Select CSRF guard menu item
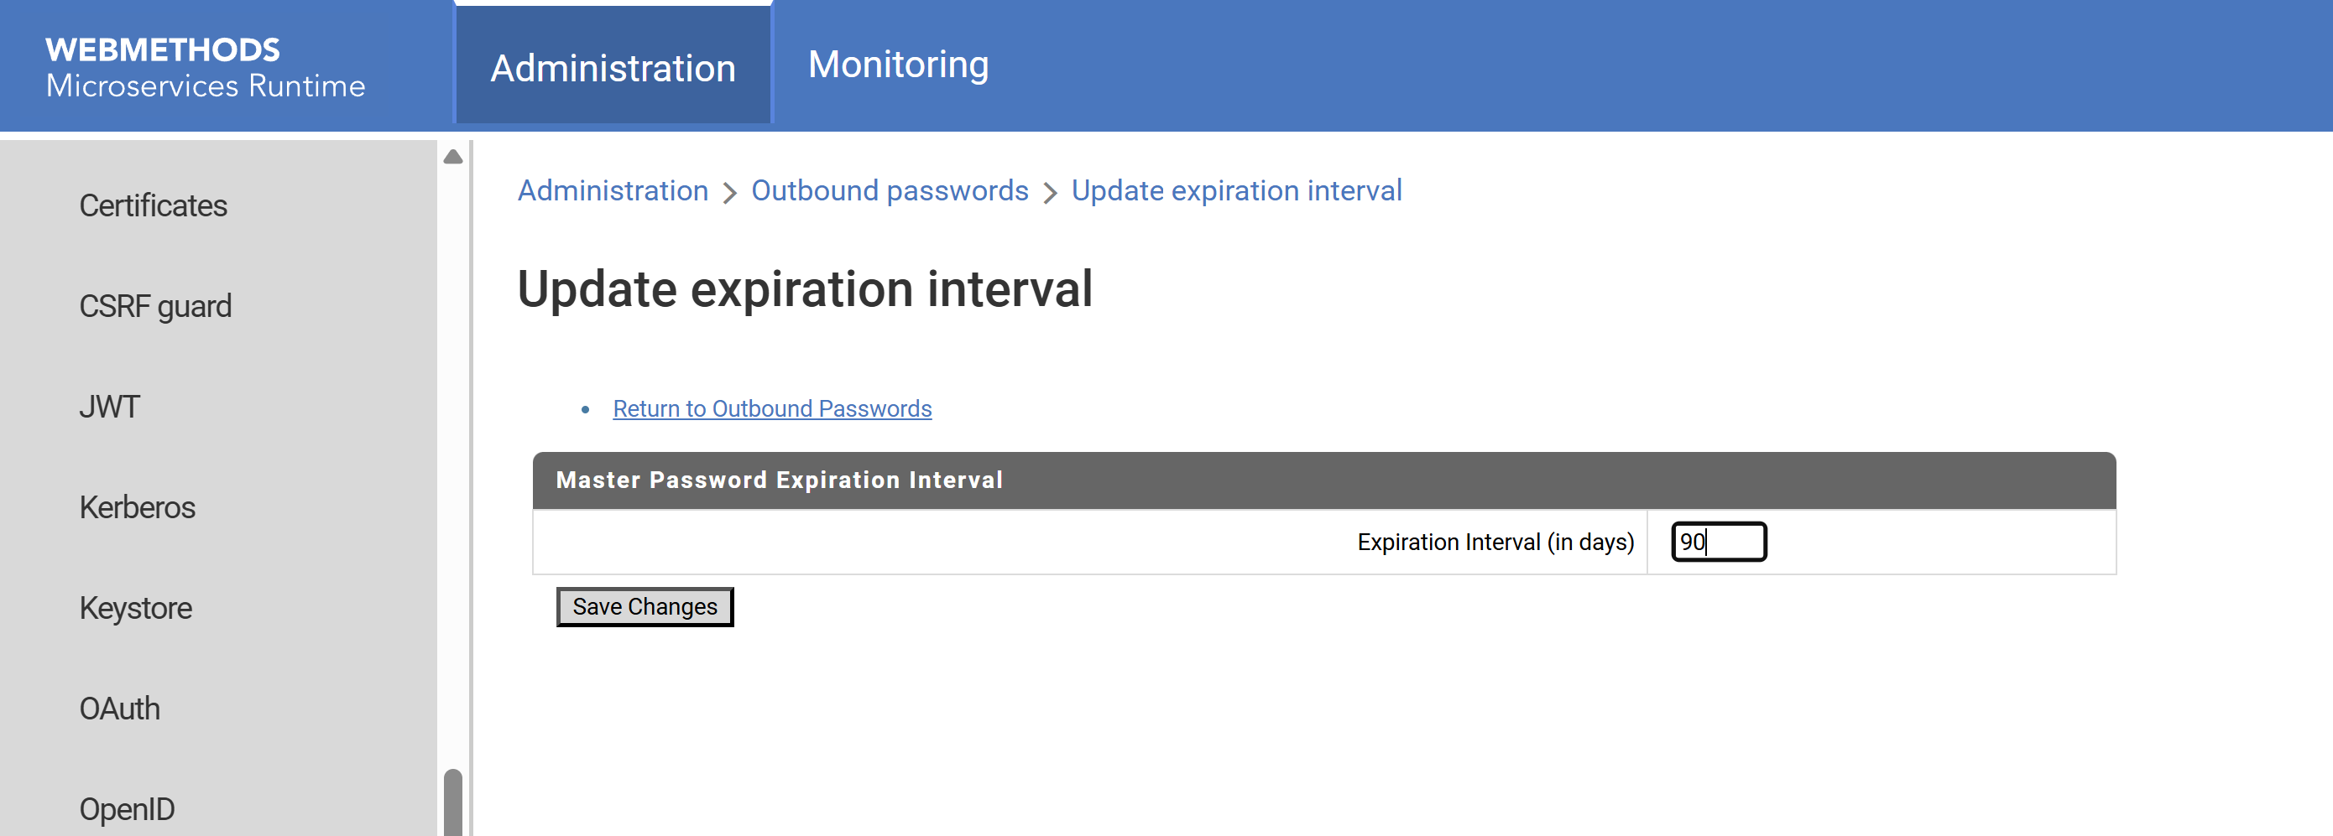This screenshot has width=2333, height=836. coord(155,306)
